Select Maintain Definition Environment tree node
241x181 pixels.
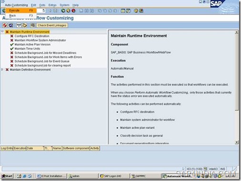click(30, 70)
